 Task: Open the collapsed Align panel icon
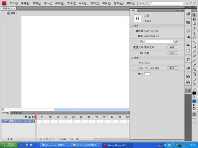188,45
